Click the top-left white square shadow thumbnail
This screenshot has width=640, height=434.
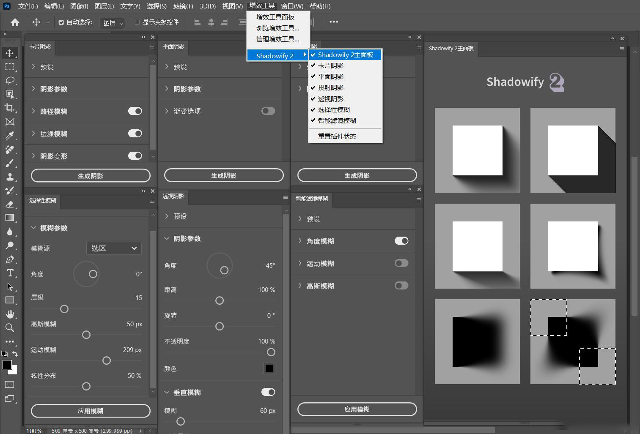(477, 150)
